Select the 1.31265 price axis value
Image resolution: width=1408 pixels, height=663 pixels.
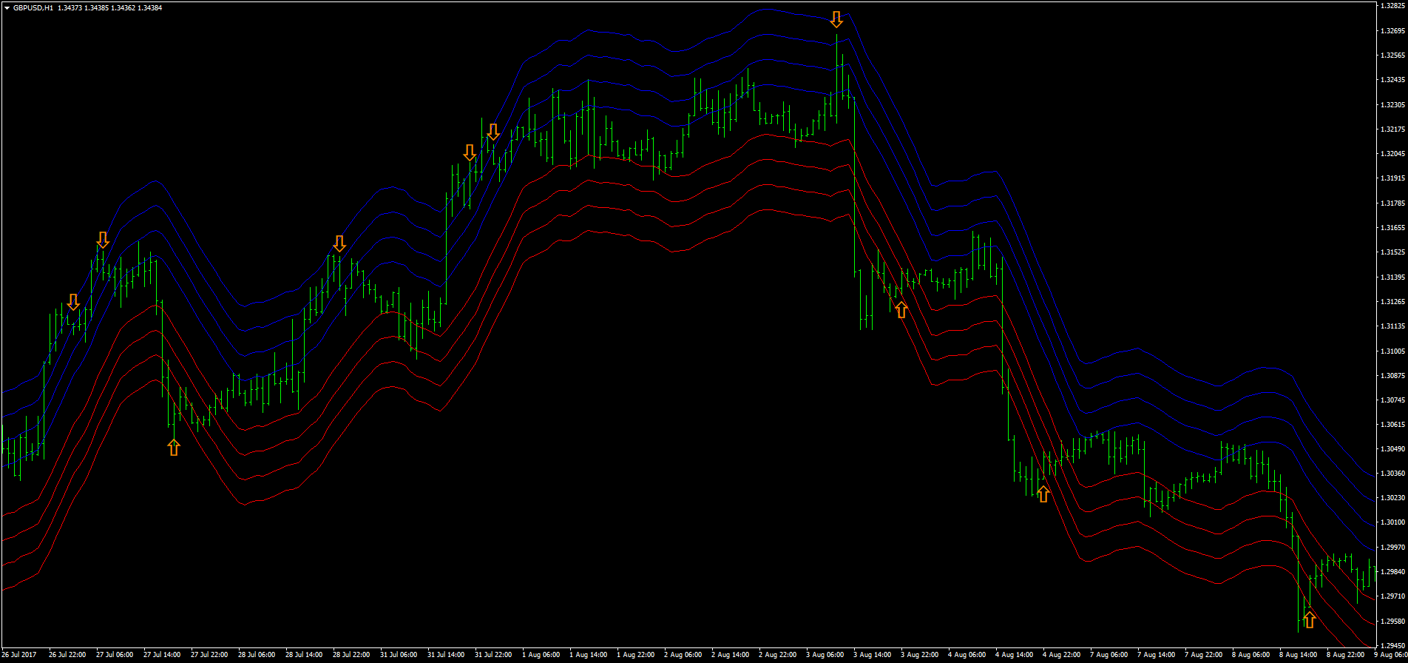click(1392, 301)
